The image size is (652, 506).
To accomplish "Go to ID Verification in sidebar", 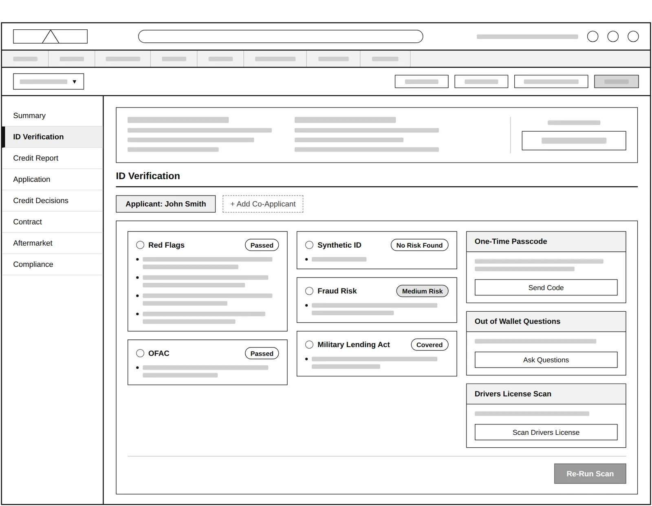I will pos(53,137).
